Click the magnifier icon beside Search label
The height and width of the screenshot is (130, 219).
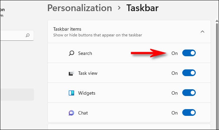71,53
